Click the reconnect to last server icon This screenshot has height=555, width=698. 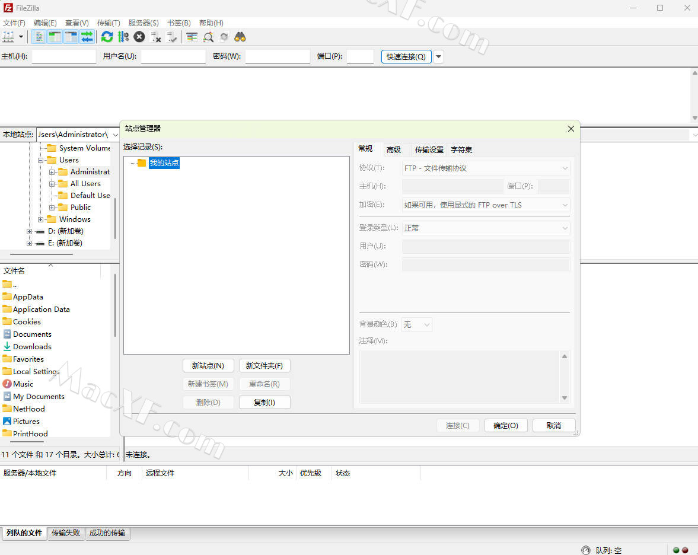[171, 37]
